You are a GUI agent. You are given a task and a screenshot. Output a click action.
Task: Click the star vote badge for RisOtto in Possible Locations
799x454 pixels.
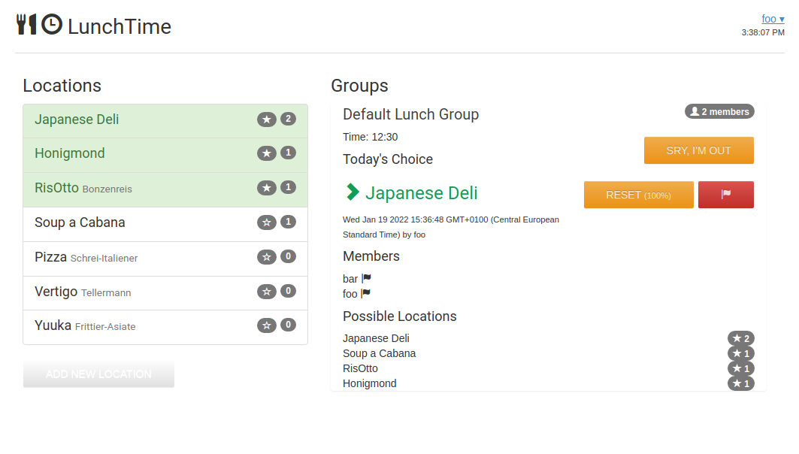[740, 368]
